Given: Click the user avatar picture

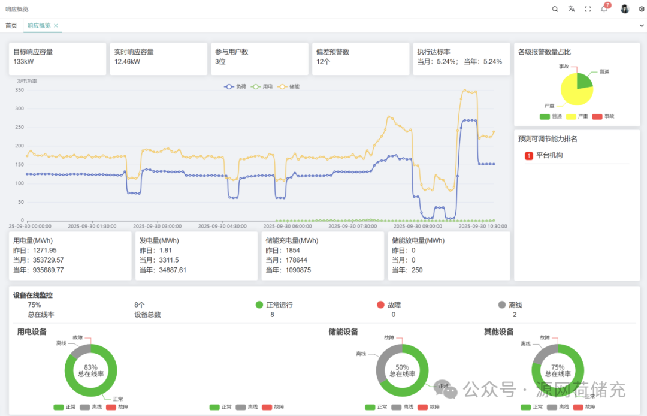Looking at the screenshot, I should [625, 9].
